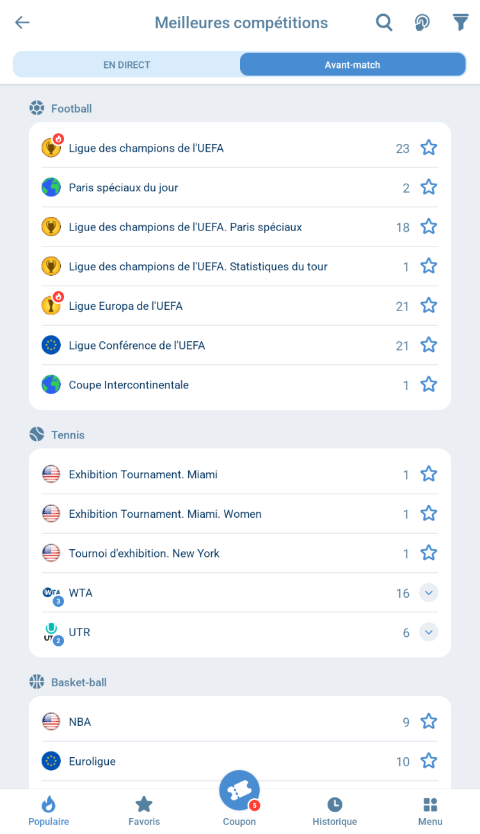Expand the WTA competitions list
The height and width of the screenshot is (834, 480).
(429, 593)
